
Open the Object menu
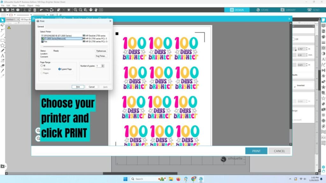point(30,6)
